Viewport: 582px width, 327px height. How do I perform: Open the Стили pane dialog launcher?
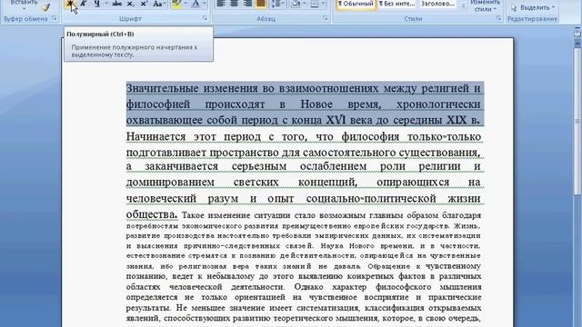[498, 18]
